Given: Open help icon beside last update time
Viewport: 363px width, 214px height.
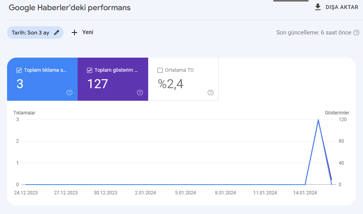Looking at the screenshot, I should pyautogui.click(x=356, y=33).
